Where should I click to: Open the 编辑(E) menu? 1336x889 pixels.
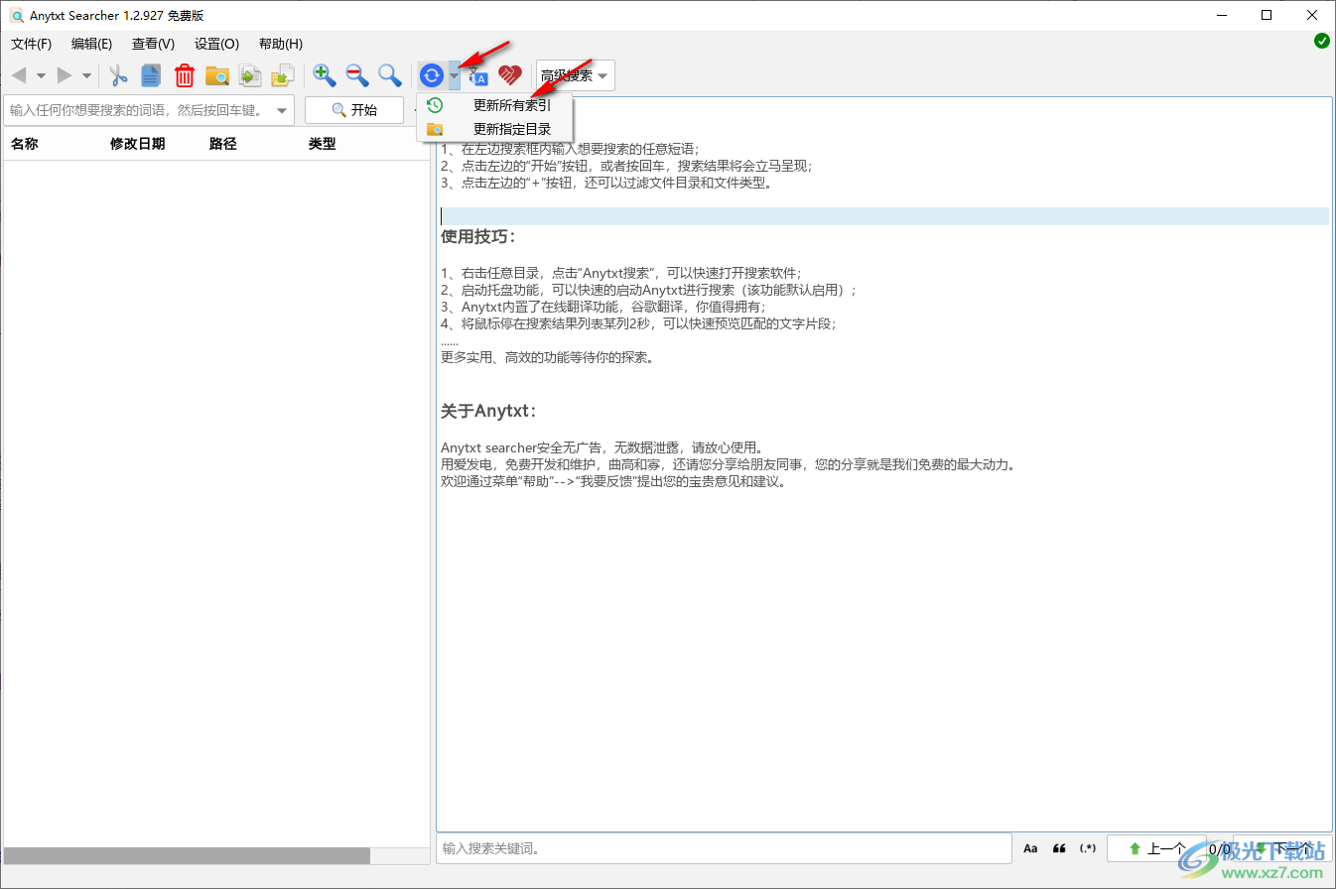click(x=91, y=44)
